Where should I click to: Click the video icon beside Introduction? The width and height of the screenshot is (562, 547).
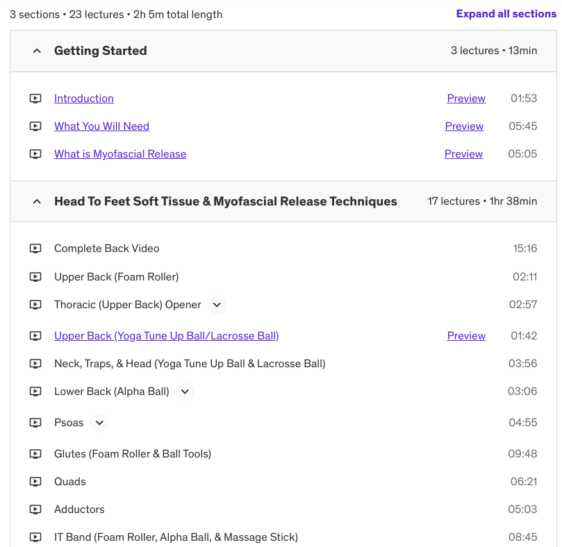35,99
